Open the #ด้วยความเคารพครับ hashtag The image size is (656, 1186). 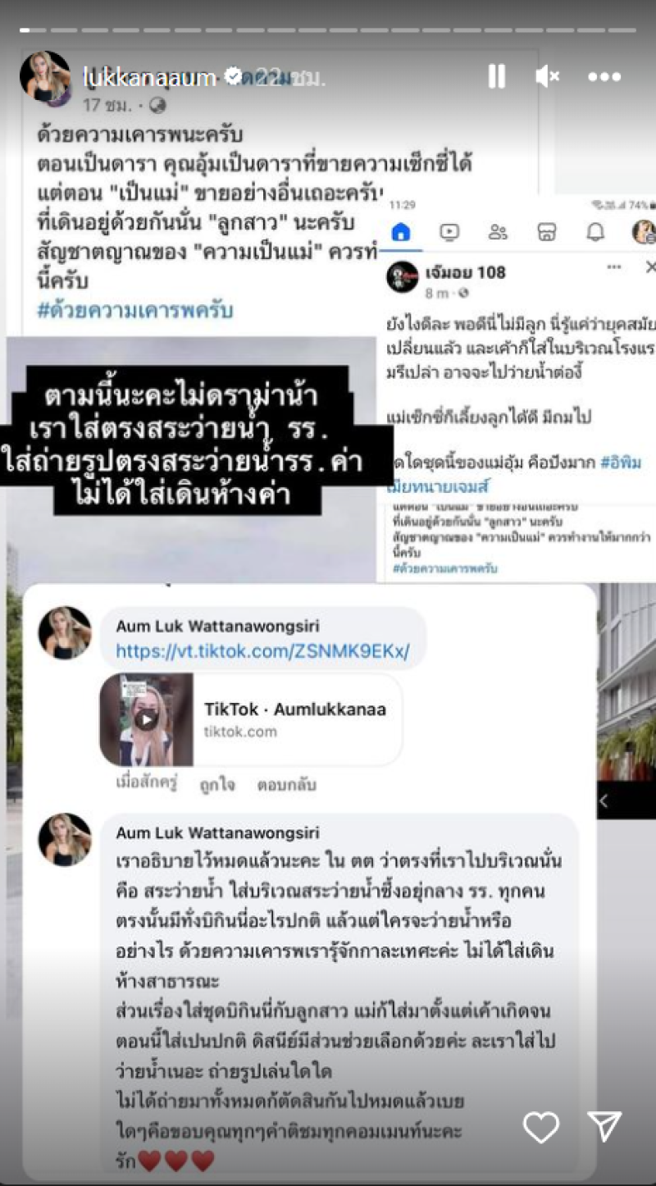click(135, 311)
